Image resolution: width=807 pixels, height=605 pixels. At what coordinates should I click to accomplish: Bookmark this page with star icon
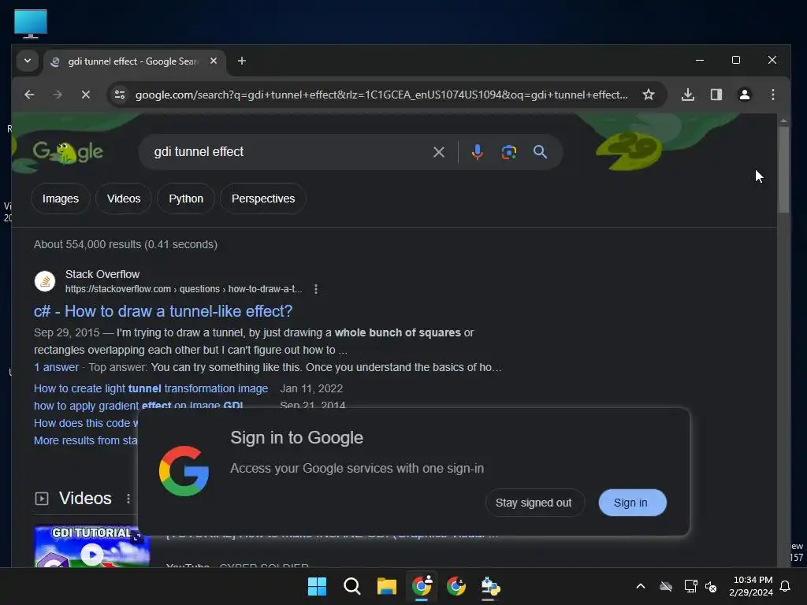tap(649, 95)
